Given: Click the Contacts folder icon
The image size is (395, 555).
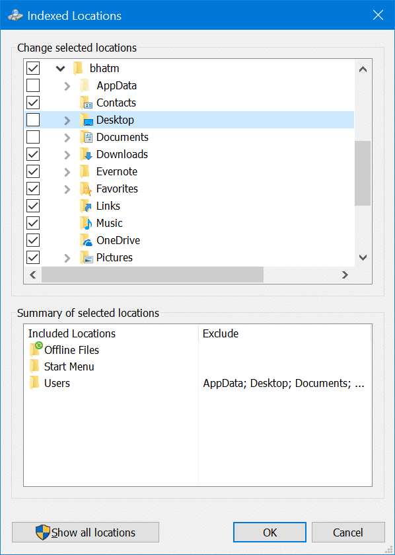Looking at the screenshot, I should (x=87, y=103).
